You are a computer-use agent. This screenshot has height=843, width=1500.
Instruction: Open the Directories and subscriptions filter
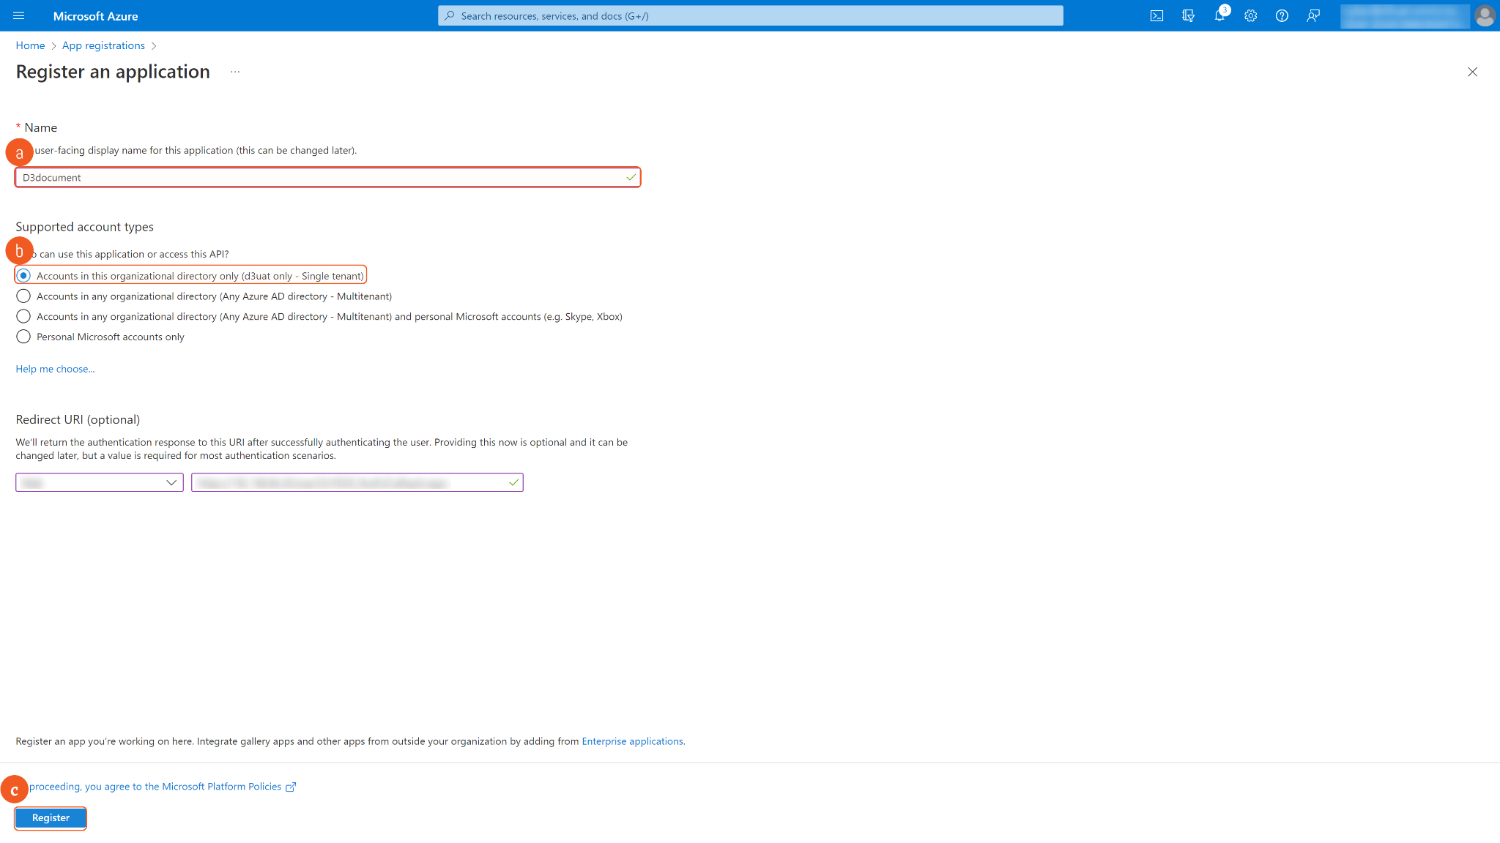coord(1188,15)
